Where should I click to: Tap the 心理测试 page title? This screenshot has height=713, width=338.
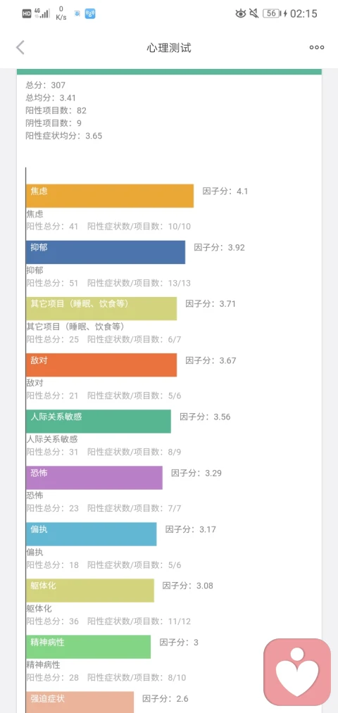pyautogui.click(x=169, y=48)
